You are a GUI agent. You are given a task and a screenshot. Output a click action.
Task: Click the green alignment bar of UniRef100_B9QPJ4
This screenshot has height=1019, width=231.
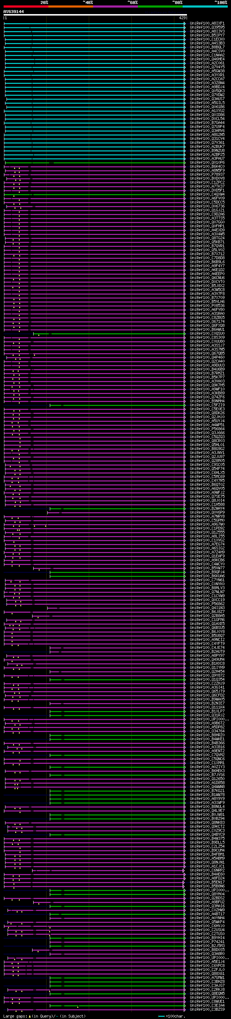click(118, 572)
